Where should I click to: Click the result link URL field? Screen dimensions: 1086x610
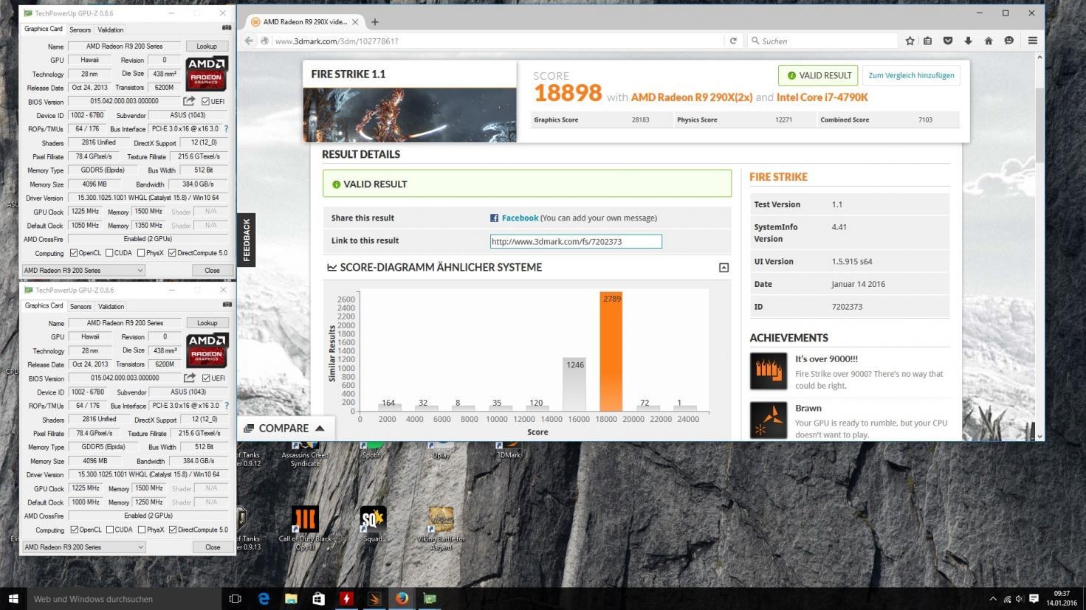tap(576, 241)
